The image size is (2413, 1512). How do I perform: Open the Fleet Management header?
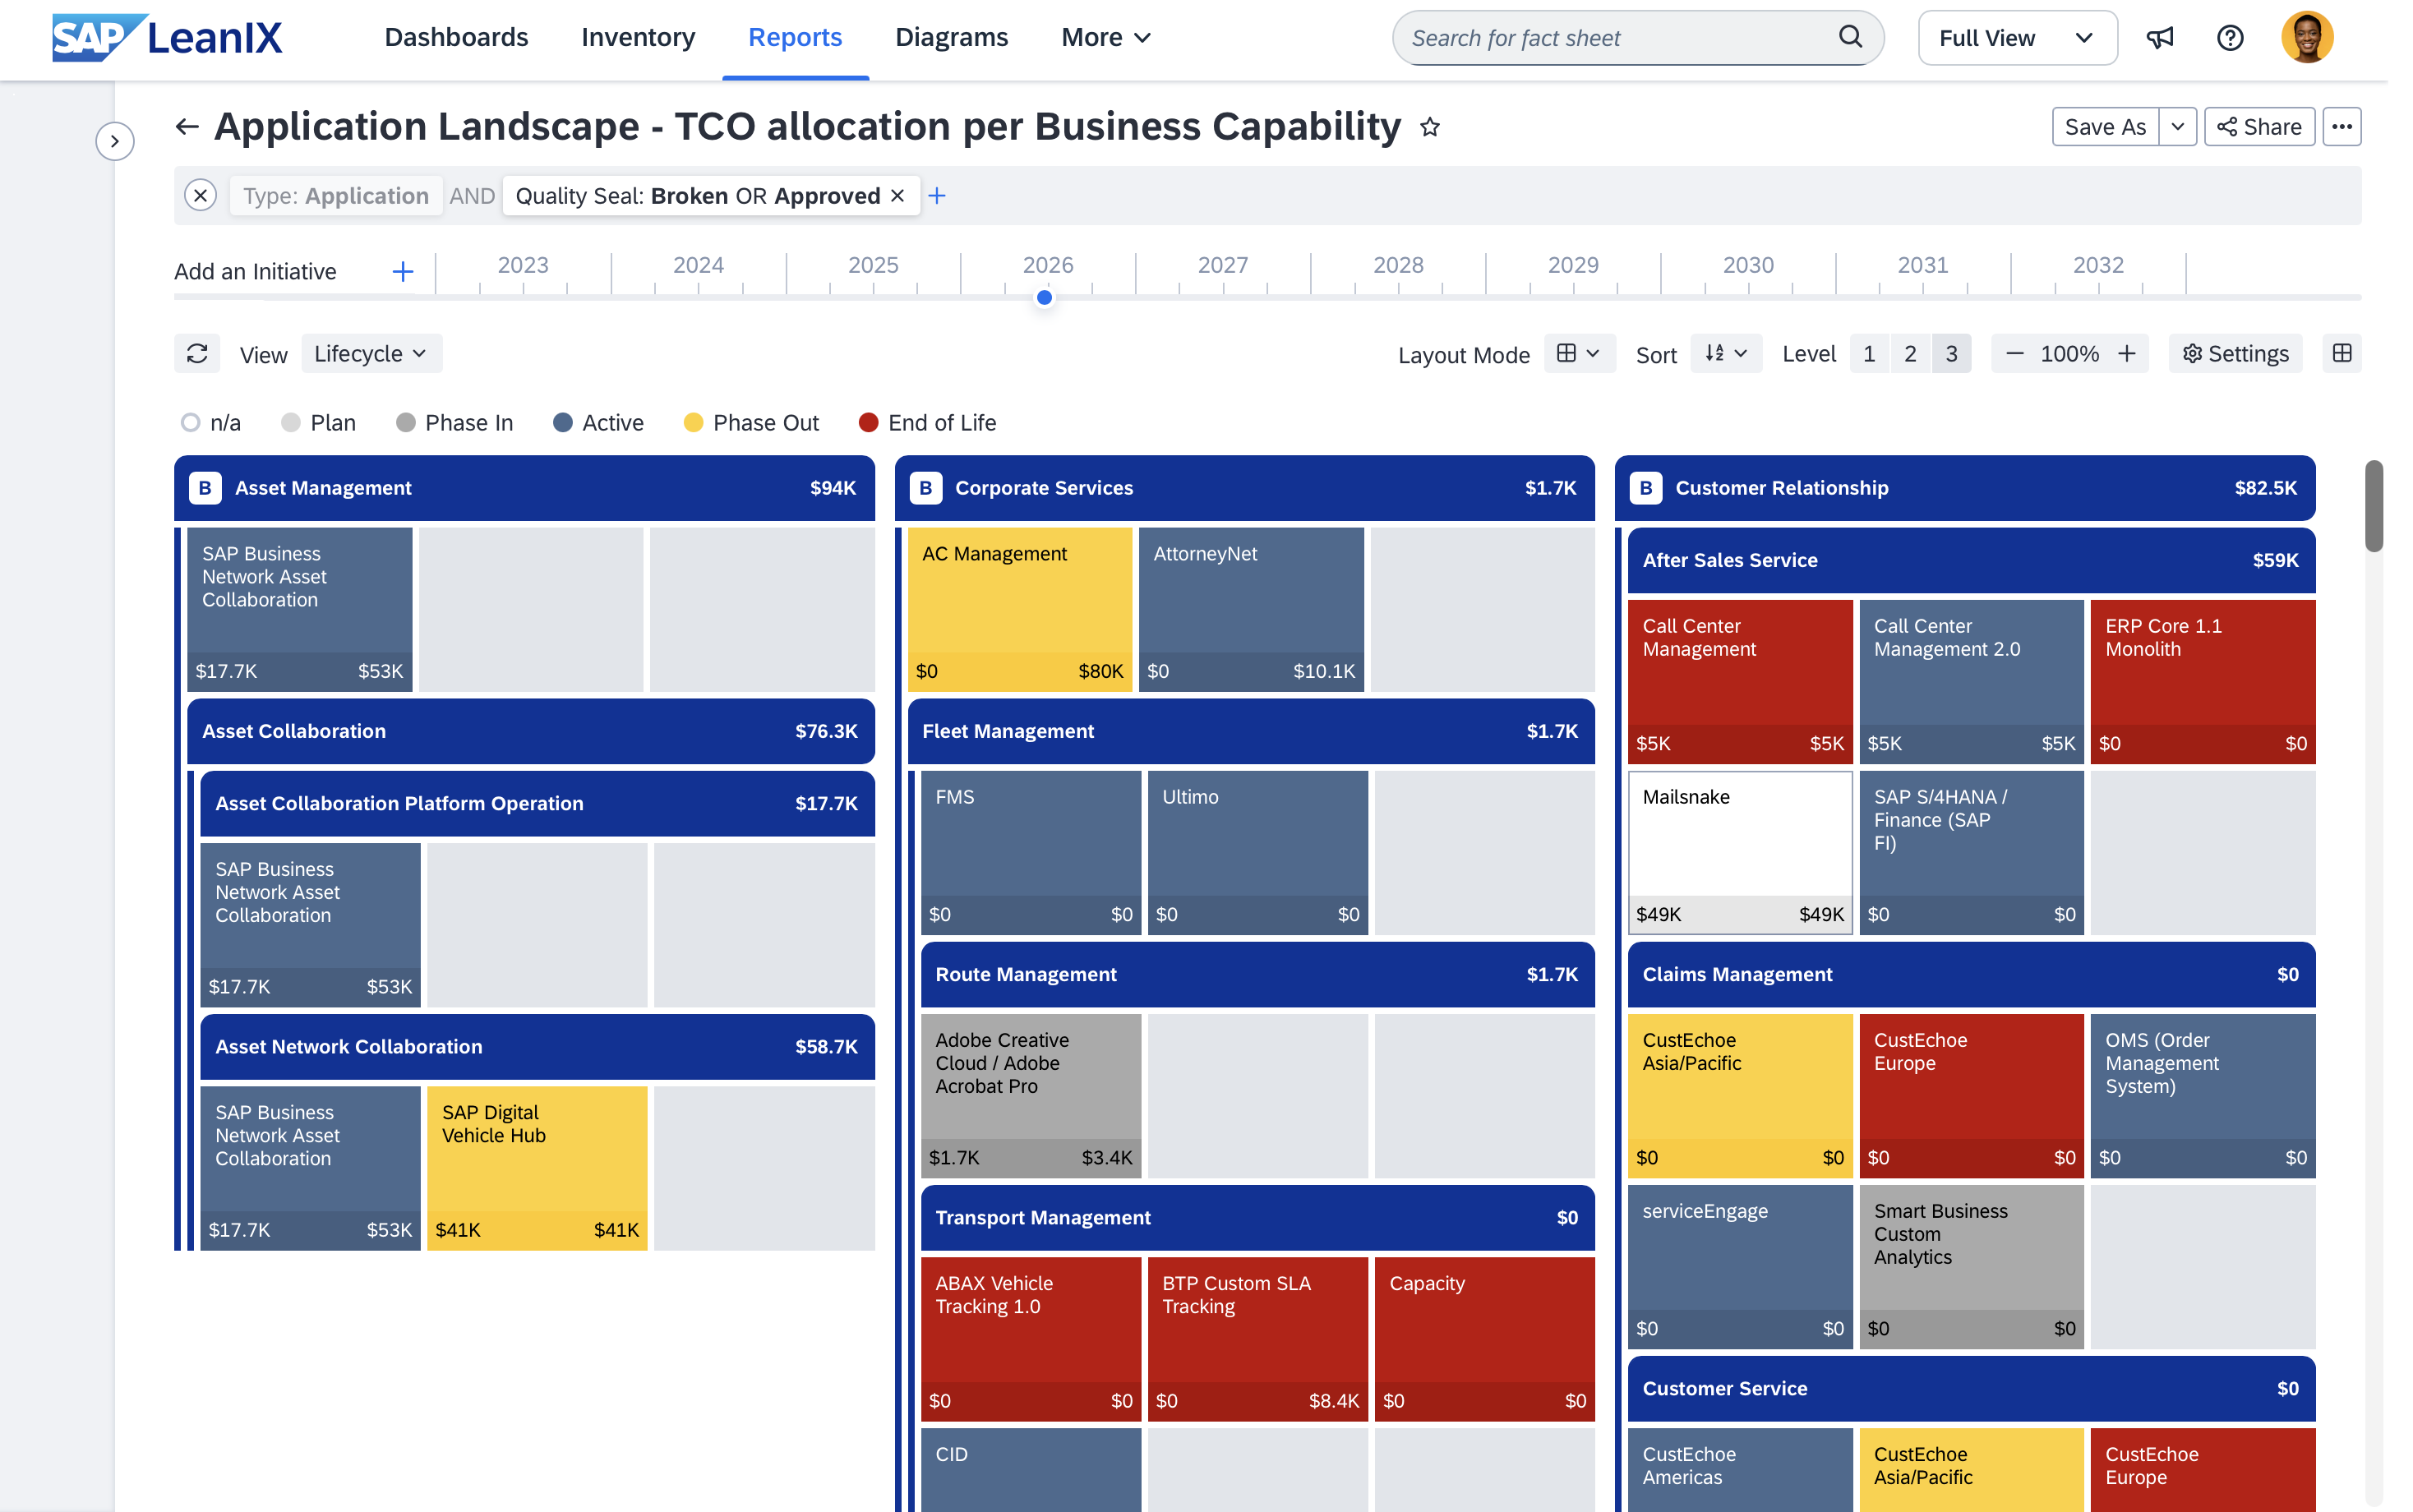1251,731
